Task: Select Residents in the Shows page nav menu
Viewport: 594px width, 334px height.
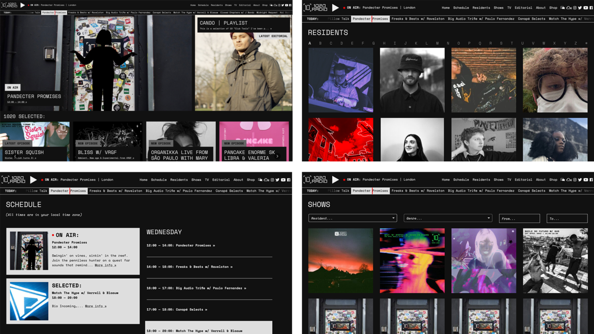Action: tap(481, 180)
